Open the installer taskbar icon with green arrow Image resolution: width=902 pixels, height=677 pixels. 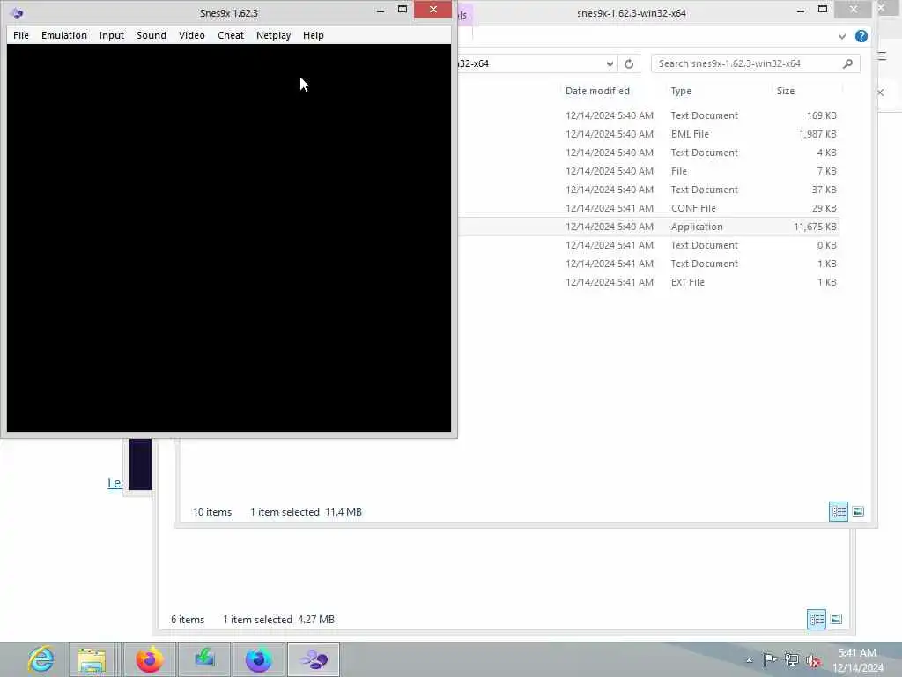click(204, 659)
